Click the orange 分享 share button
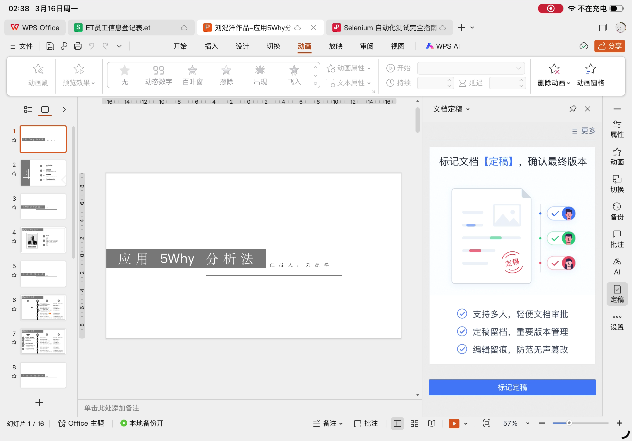Screen dimensions: 632x441 pos(609,46)
